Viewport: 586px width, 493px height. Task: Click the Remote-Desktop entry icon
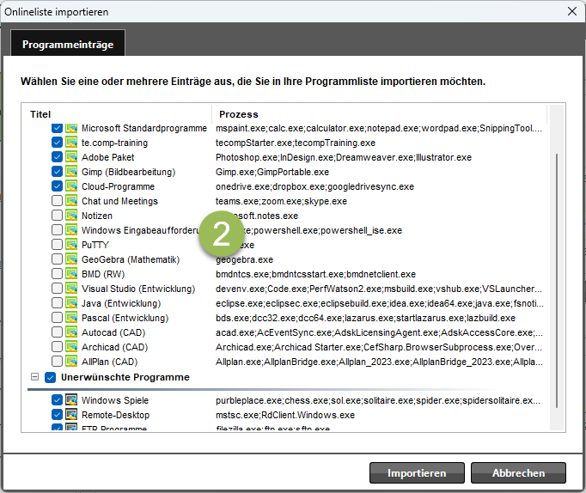pyautogui.click(x=71, y=415)
